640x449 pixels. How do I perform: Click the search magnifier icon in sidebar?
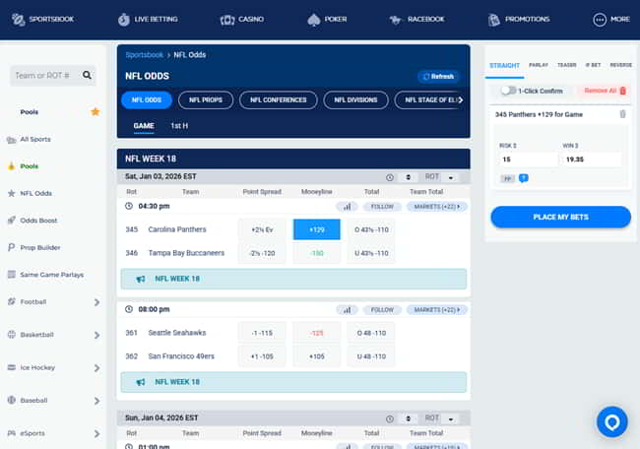click(87, 75)
